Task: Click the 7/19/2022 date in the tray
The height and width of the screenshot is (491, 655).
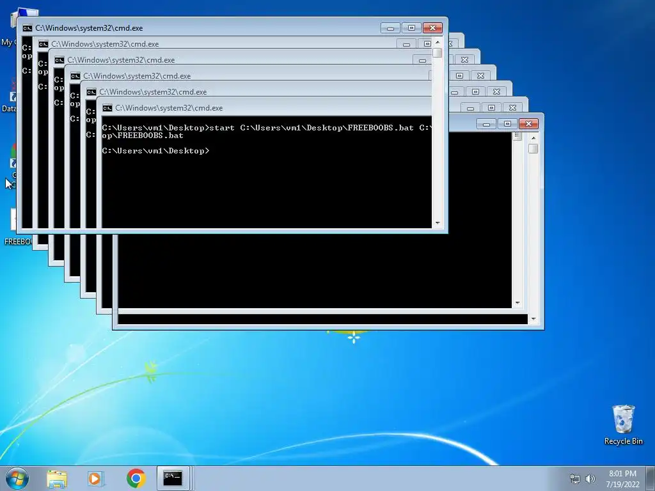Action: (622, 485)
